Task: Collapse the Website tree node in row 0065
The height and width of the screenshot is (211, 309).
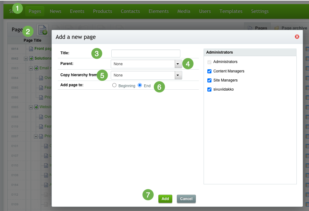Action: point(31,107)
